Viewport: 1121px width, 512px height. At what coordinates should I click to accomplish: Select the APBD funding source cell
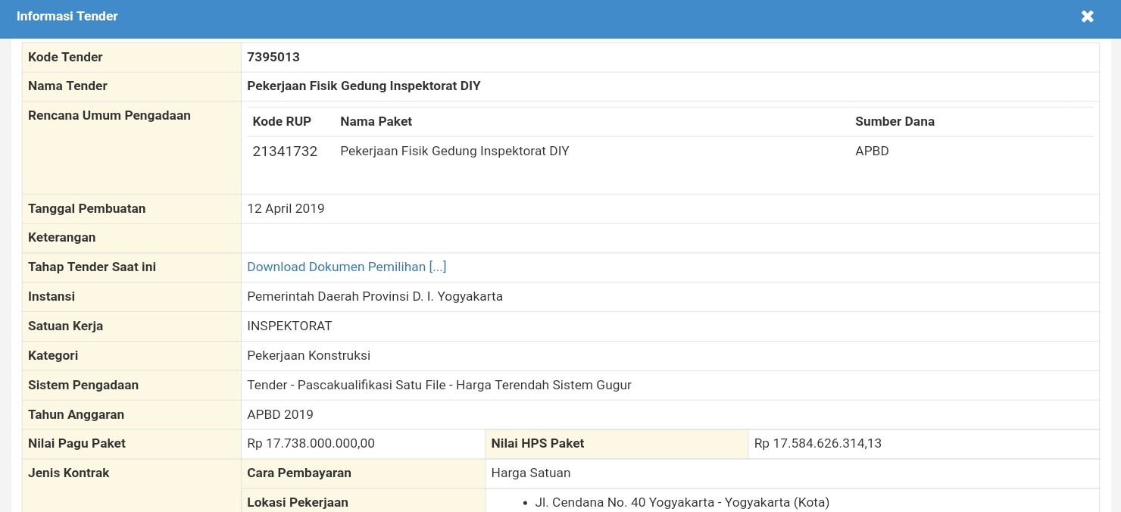click(872, 151)
